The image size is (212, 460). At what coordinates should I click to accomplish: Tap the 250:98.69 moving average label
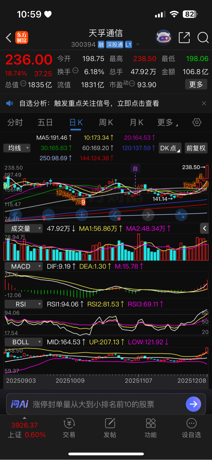point(56,158)
